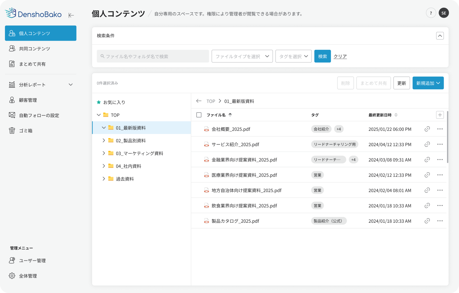Click the plus icon to add column
Viewport: 459px width, 293px height.
pyautogui.click(x=440, y=115)
